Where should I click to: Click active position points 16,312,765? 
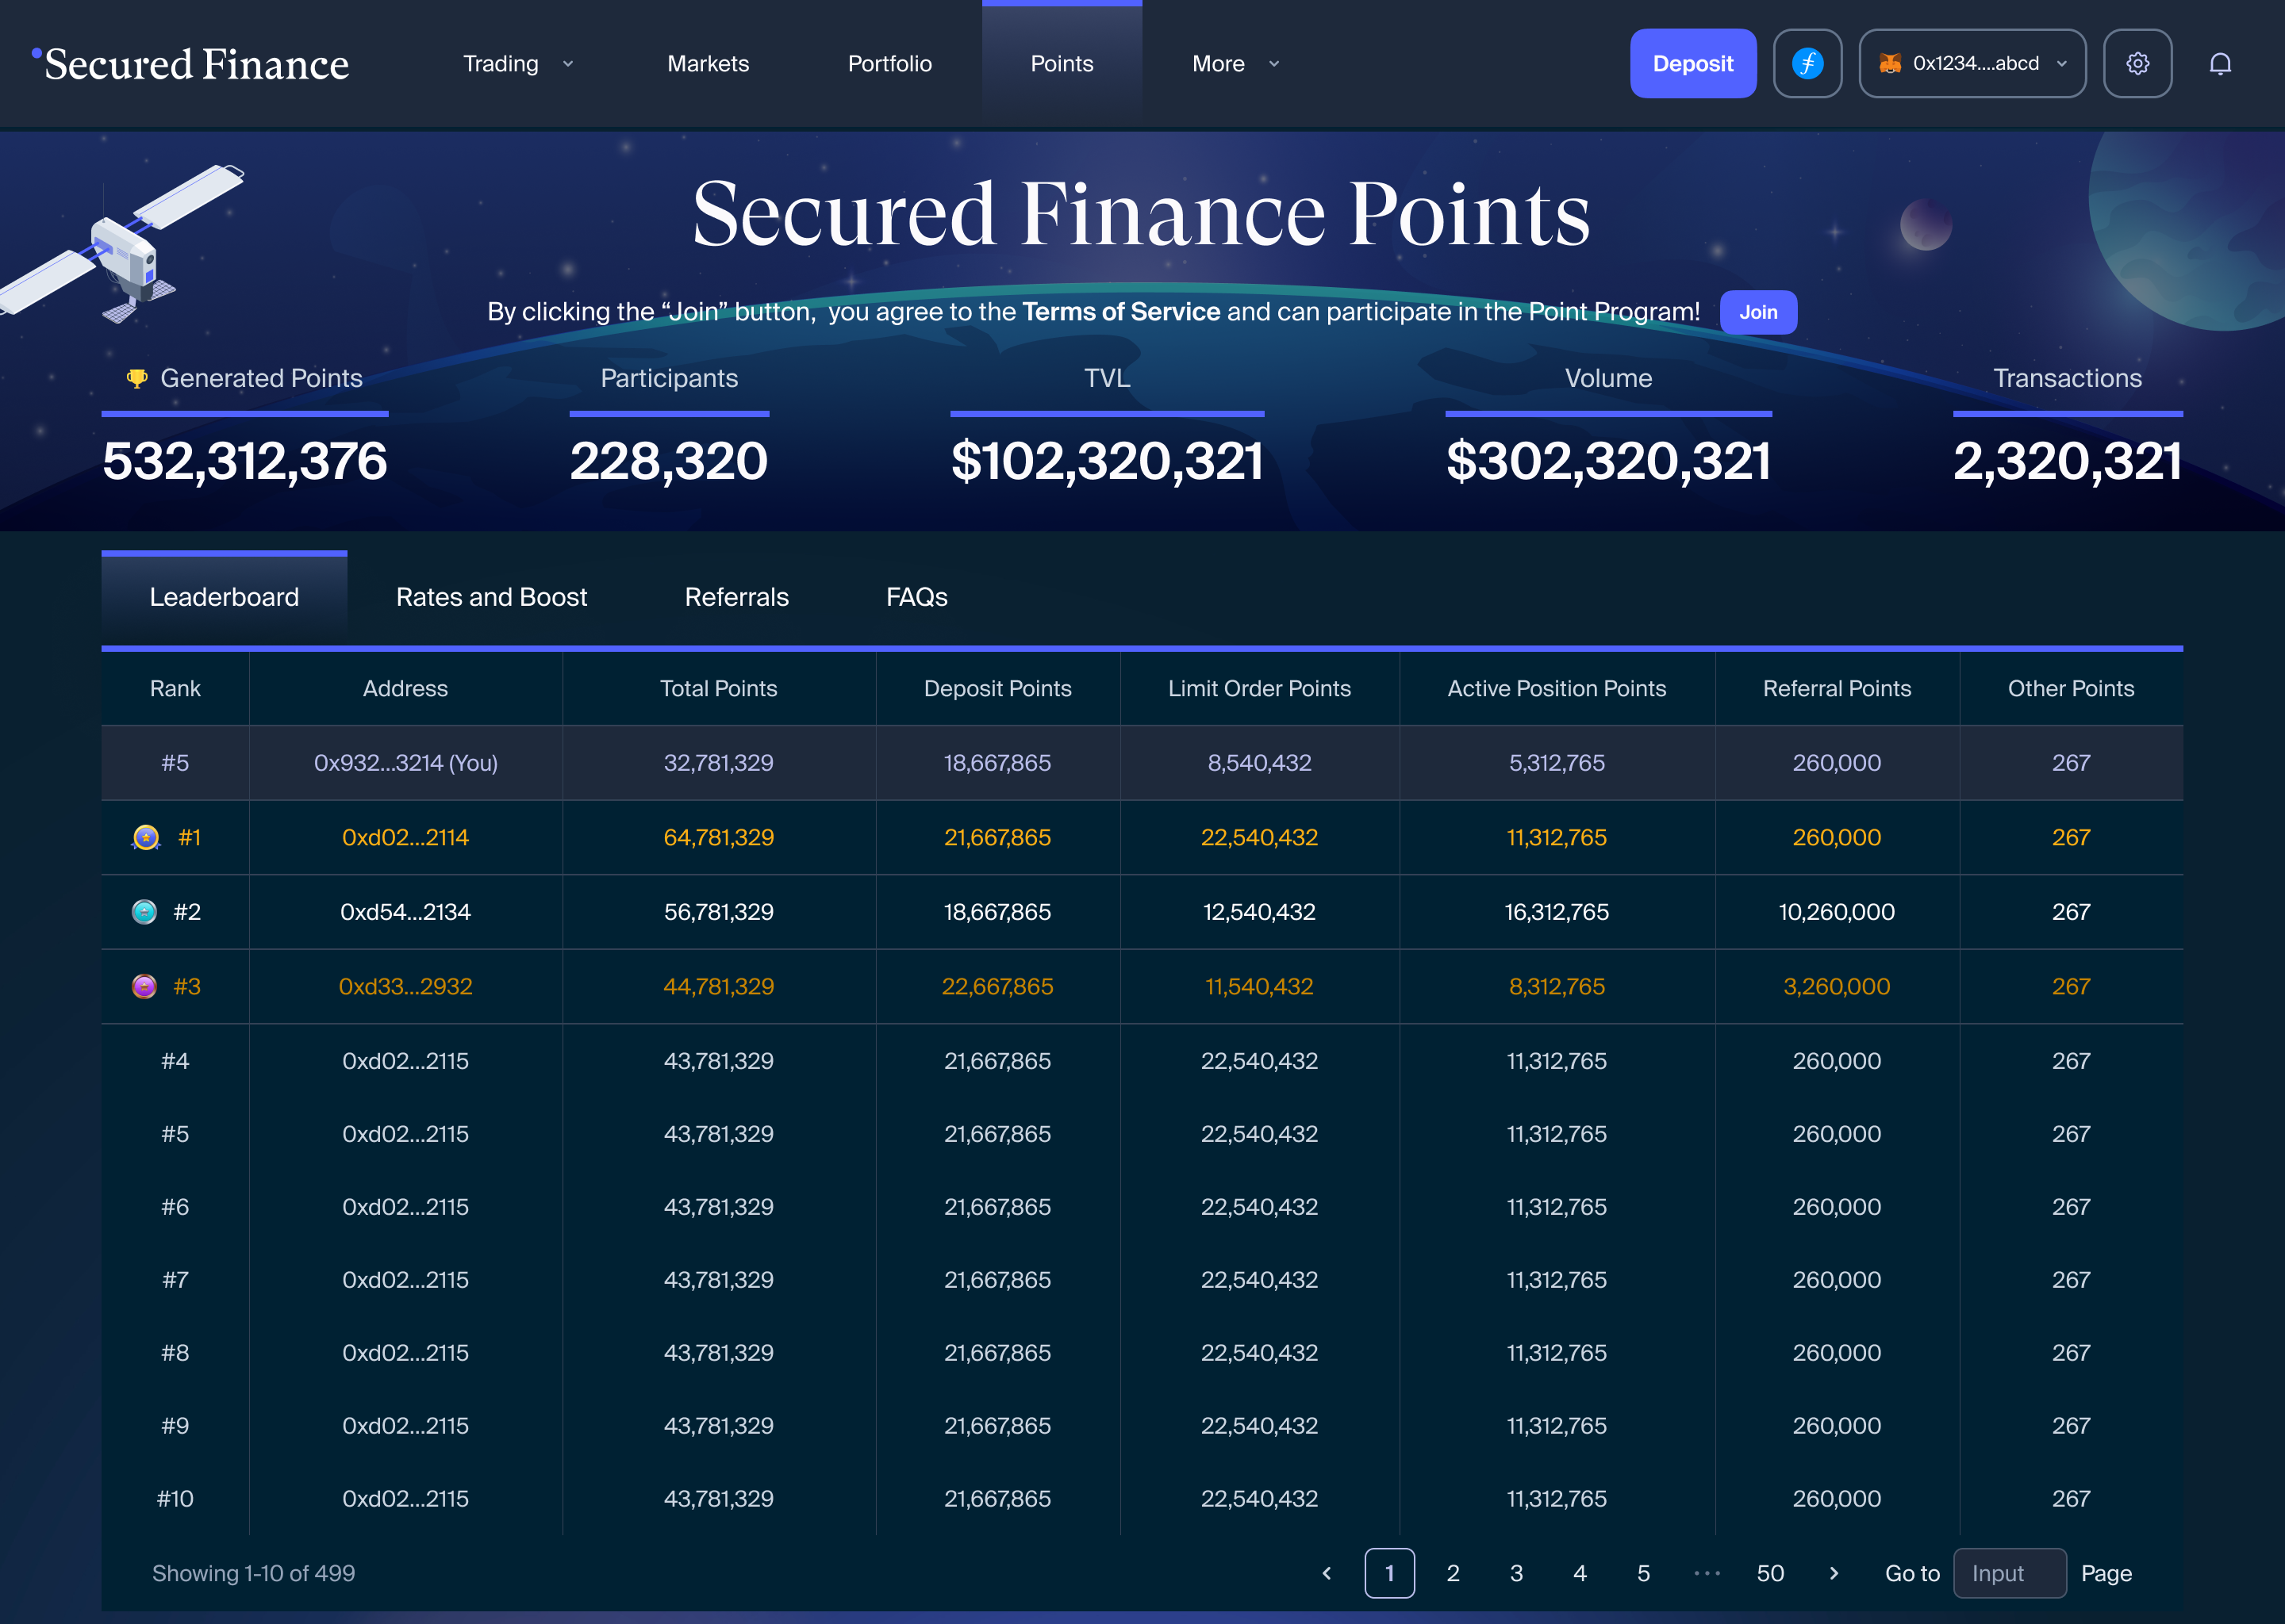(1557, 912)
